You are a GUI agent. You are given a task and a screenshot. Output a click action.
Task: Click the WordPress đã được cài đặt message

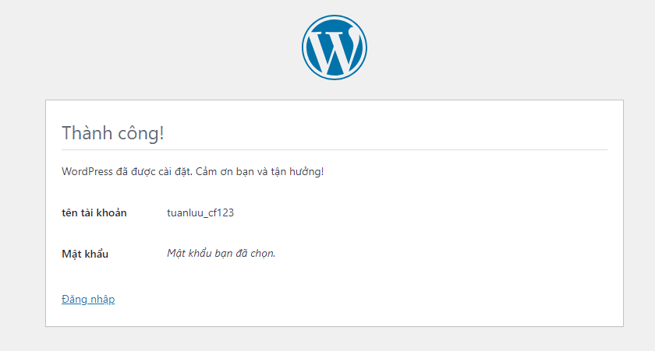point(193,171)
